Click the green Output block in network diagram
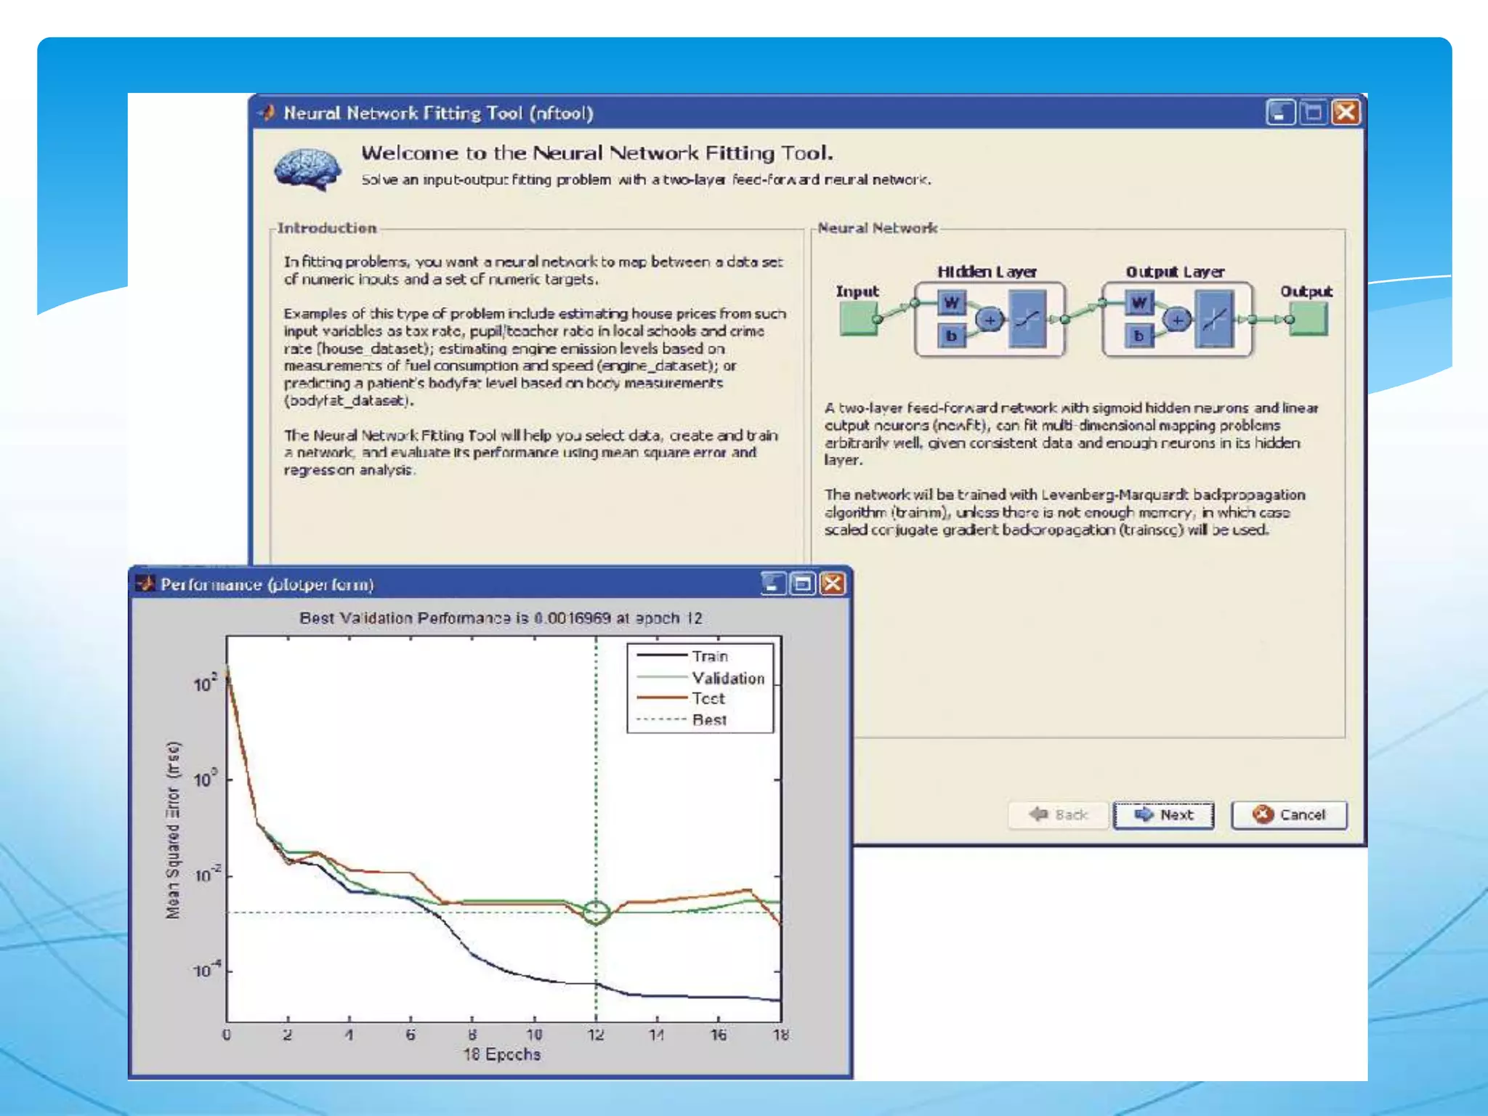This screenshot has height=1116, width=1488. tap(1309, 318)
